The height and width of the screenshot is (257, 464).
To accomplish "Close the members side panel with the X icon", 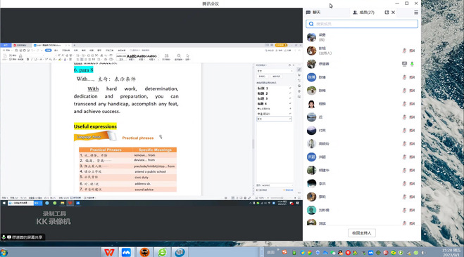I will (393, 13).
